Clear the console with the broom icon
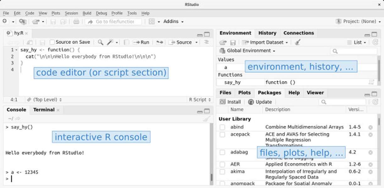The height and width of the screenshot is (188, 384). pos(206,118)
